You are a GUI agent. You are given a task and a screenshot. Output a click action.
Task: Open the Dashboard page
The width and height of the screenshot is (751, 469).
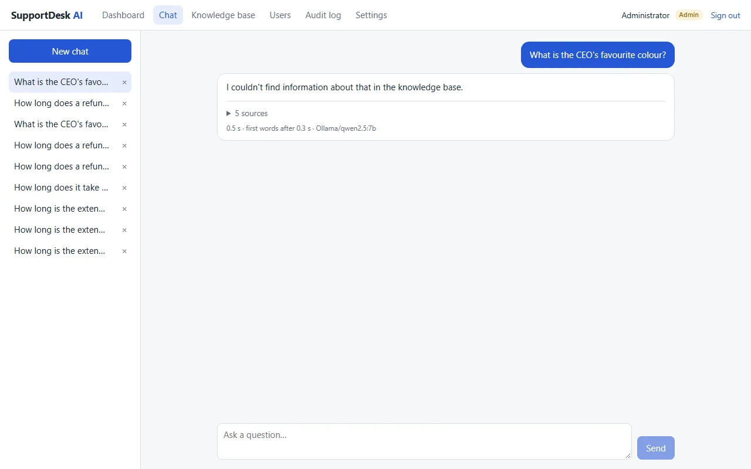[123, 15]
